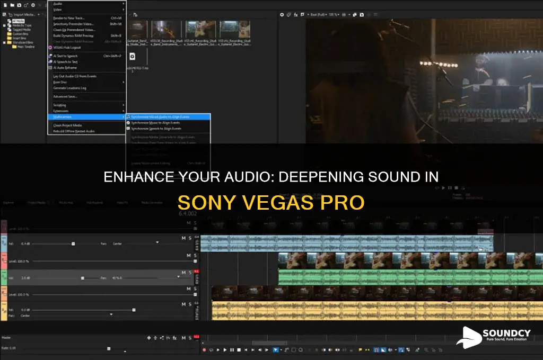Click copy snapshot to clipboard icon
Viewport: 543px width, 360px height.
coord(355,15)
